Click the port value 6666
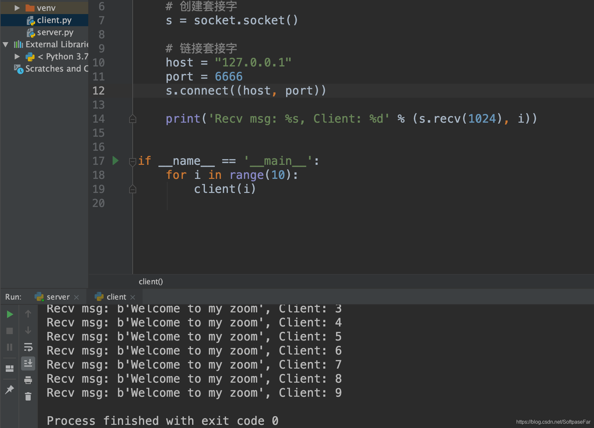 [229, 77]
